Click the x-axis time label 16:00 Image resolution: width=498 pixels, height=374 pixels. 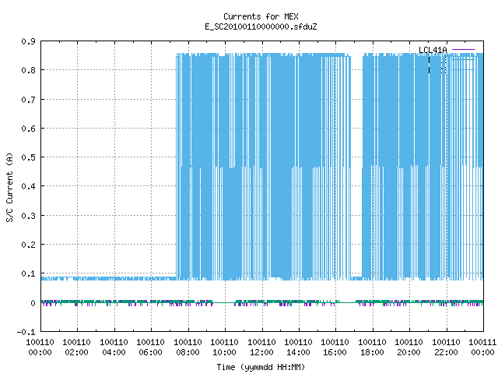coord(335,352)
